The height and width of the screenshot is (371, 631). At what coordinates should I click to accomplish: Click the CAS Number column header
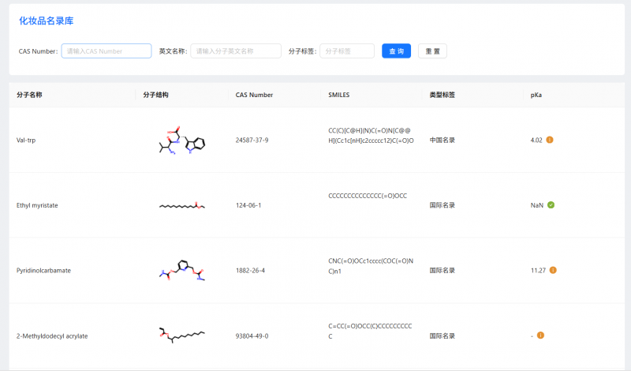coord(254,95)
